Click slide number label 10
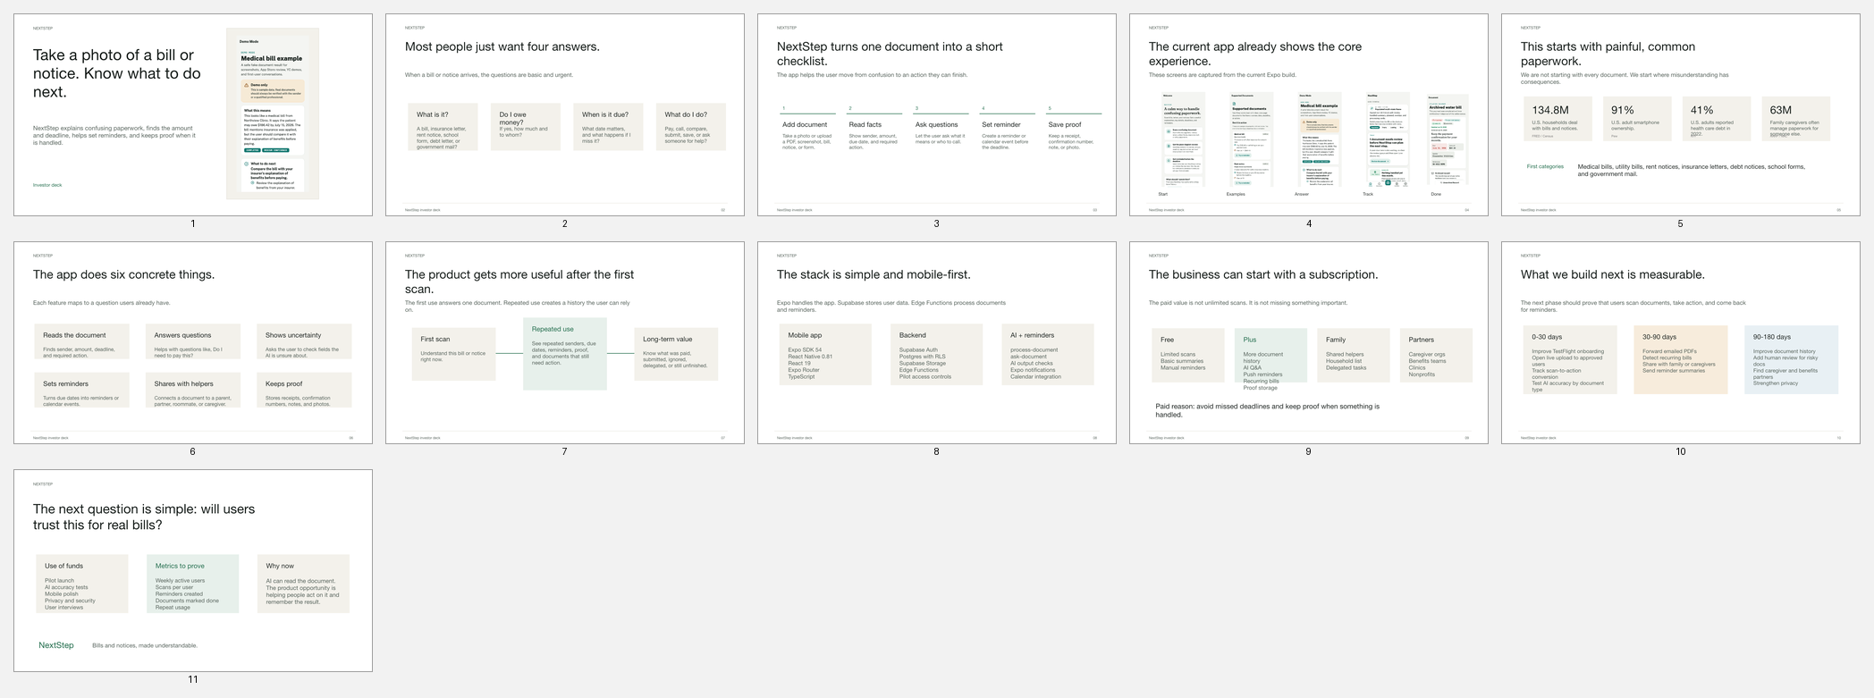 (1681, 451)
